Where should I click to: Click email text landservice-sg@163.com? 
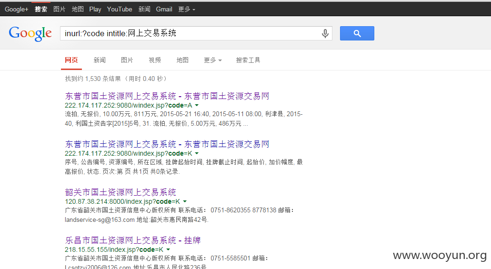100,220
